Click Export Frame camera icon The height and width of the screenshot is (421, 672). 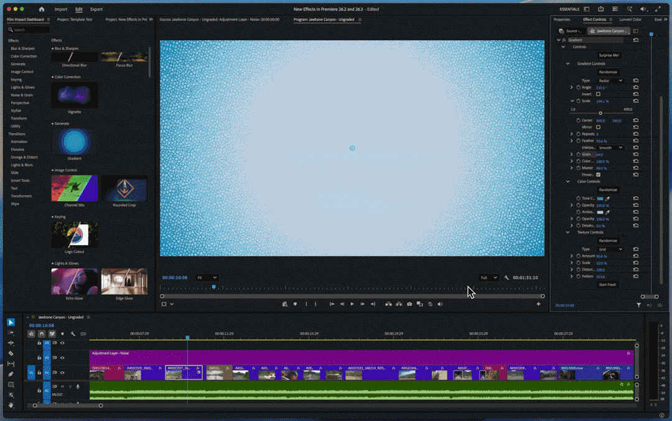pyautogui.click(x=409, y=304)
